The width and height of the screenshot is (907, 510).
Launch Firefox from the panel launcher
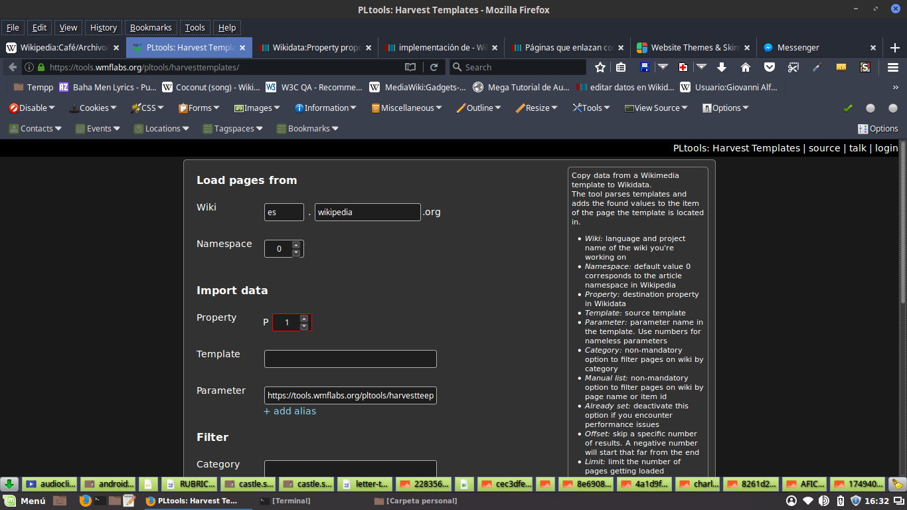point(85,501)
